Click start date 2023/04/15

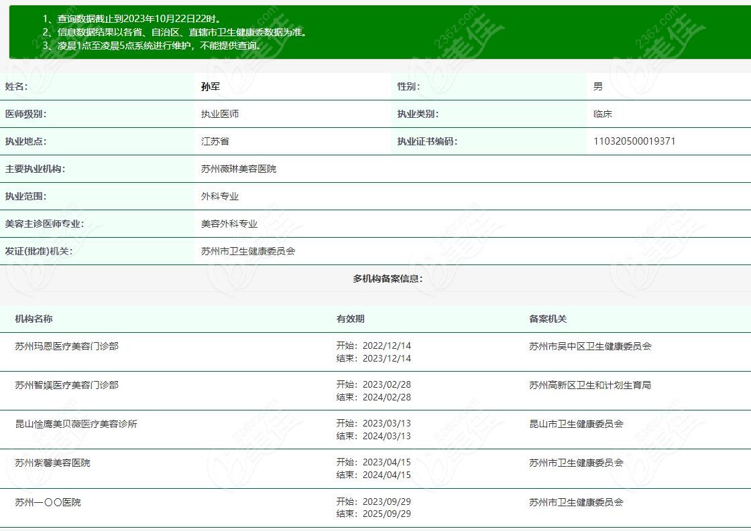point(386,462)
